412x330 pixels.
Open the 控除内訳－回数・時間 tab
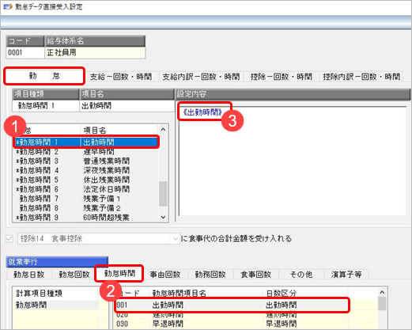pos(361,77)
